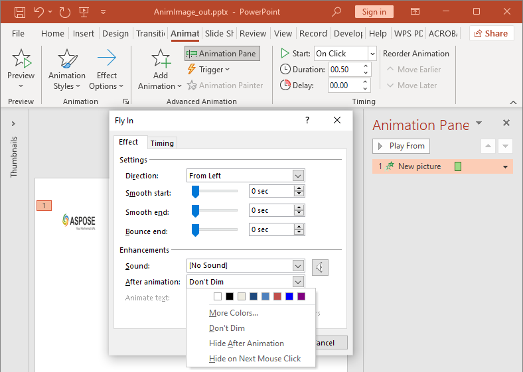Click the Share button

click(x=491, y=33)
